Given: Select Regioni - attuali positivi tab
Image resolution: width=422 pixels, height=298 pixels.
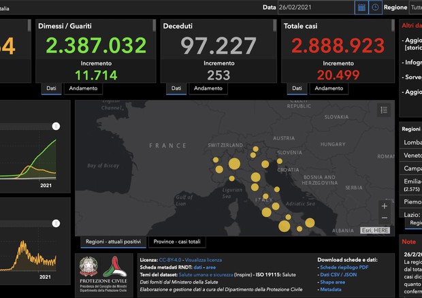Looking at the screenshot, I should pos(113,242).
